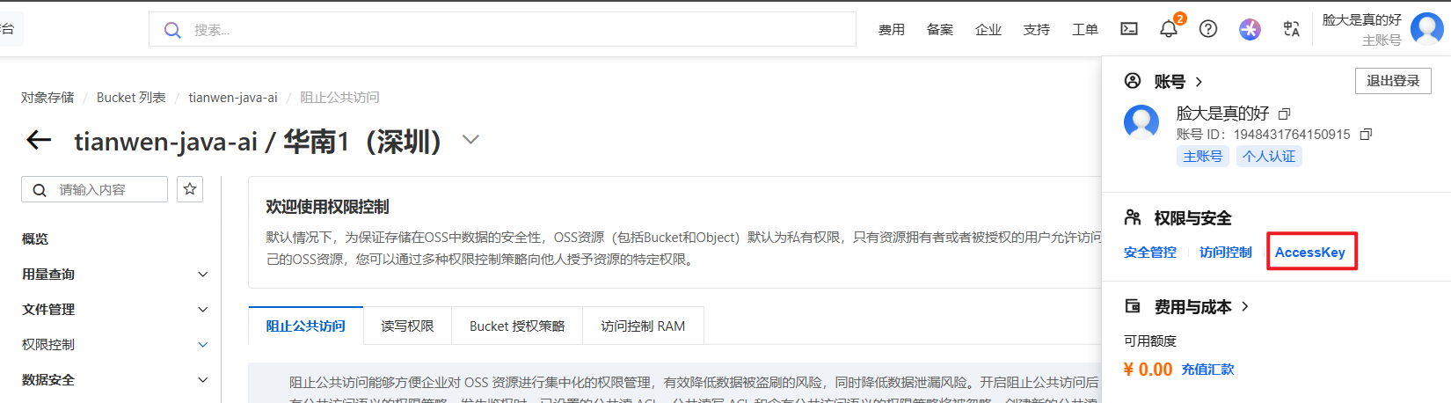This screenshot has height=403, width=1451.
Task: Click the 主账号 tag in panel
Action: (x=1203, y=157)
